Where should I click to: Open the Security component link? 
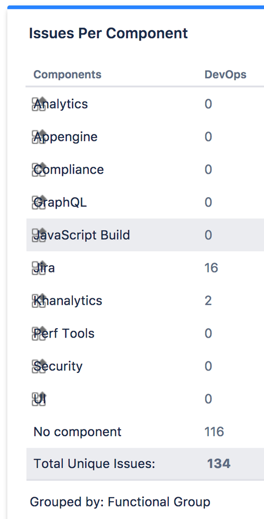click(58, 367)
